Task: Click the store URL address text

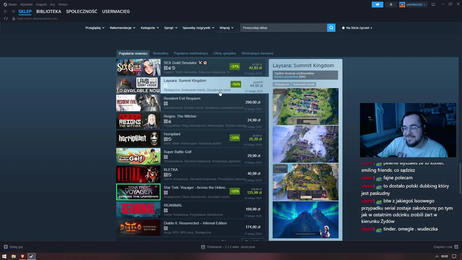Action: coord(37,18)
